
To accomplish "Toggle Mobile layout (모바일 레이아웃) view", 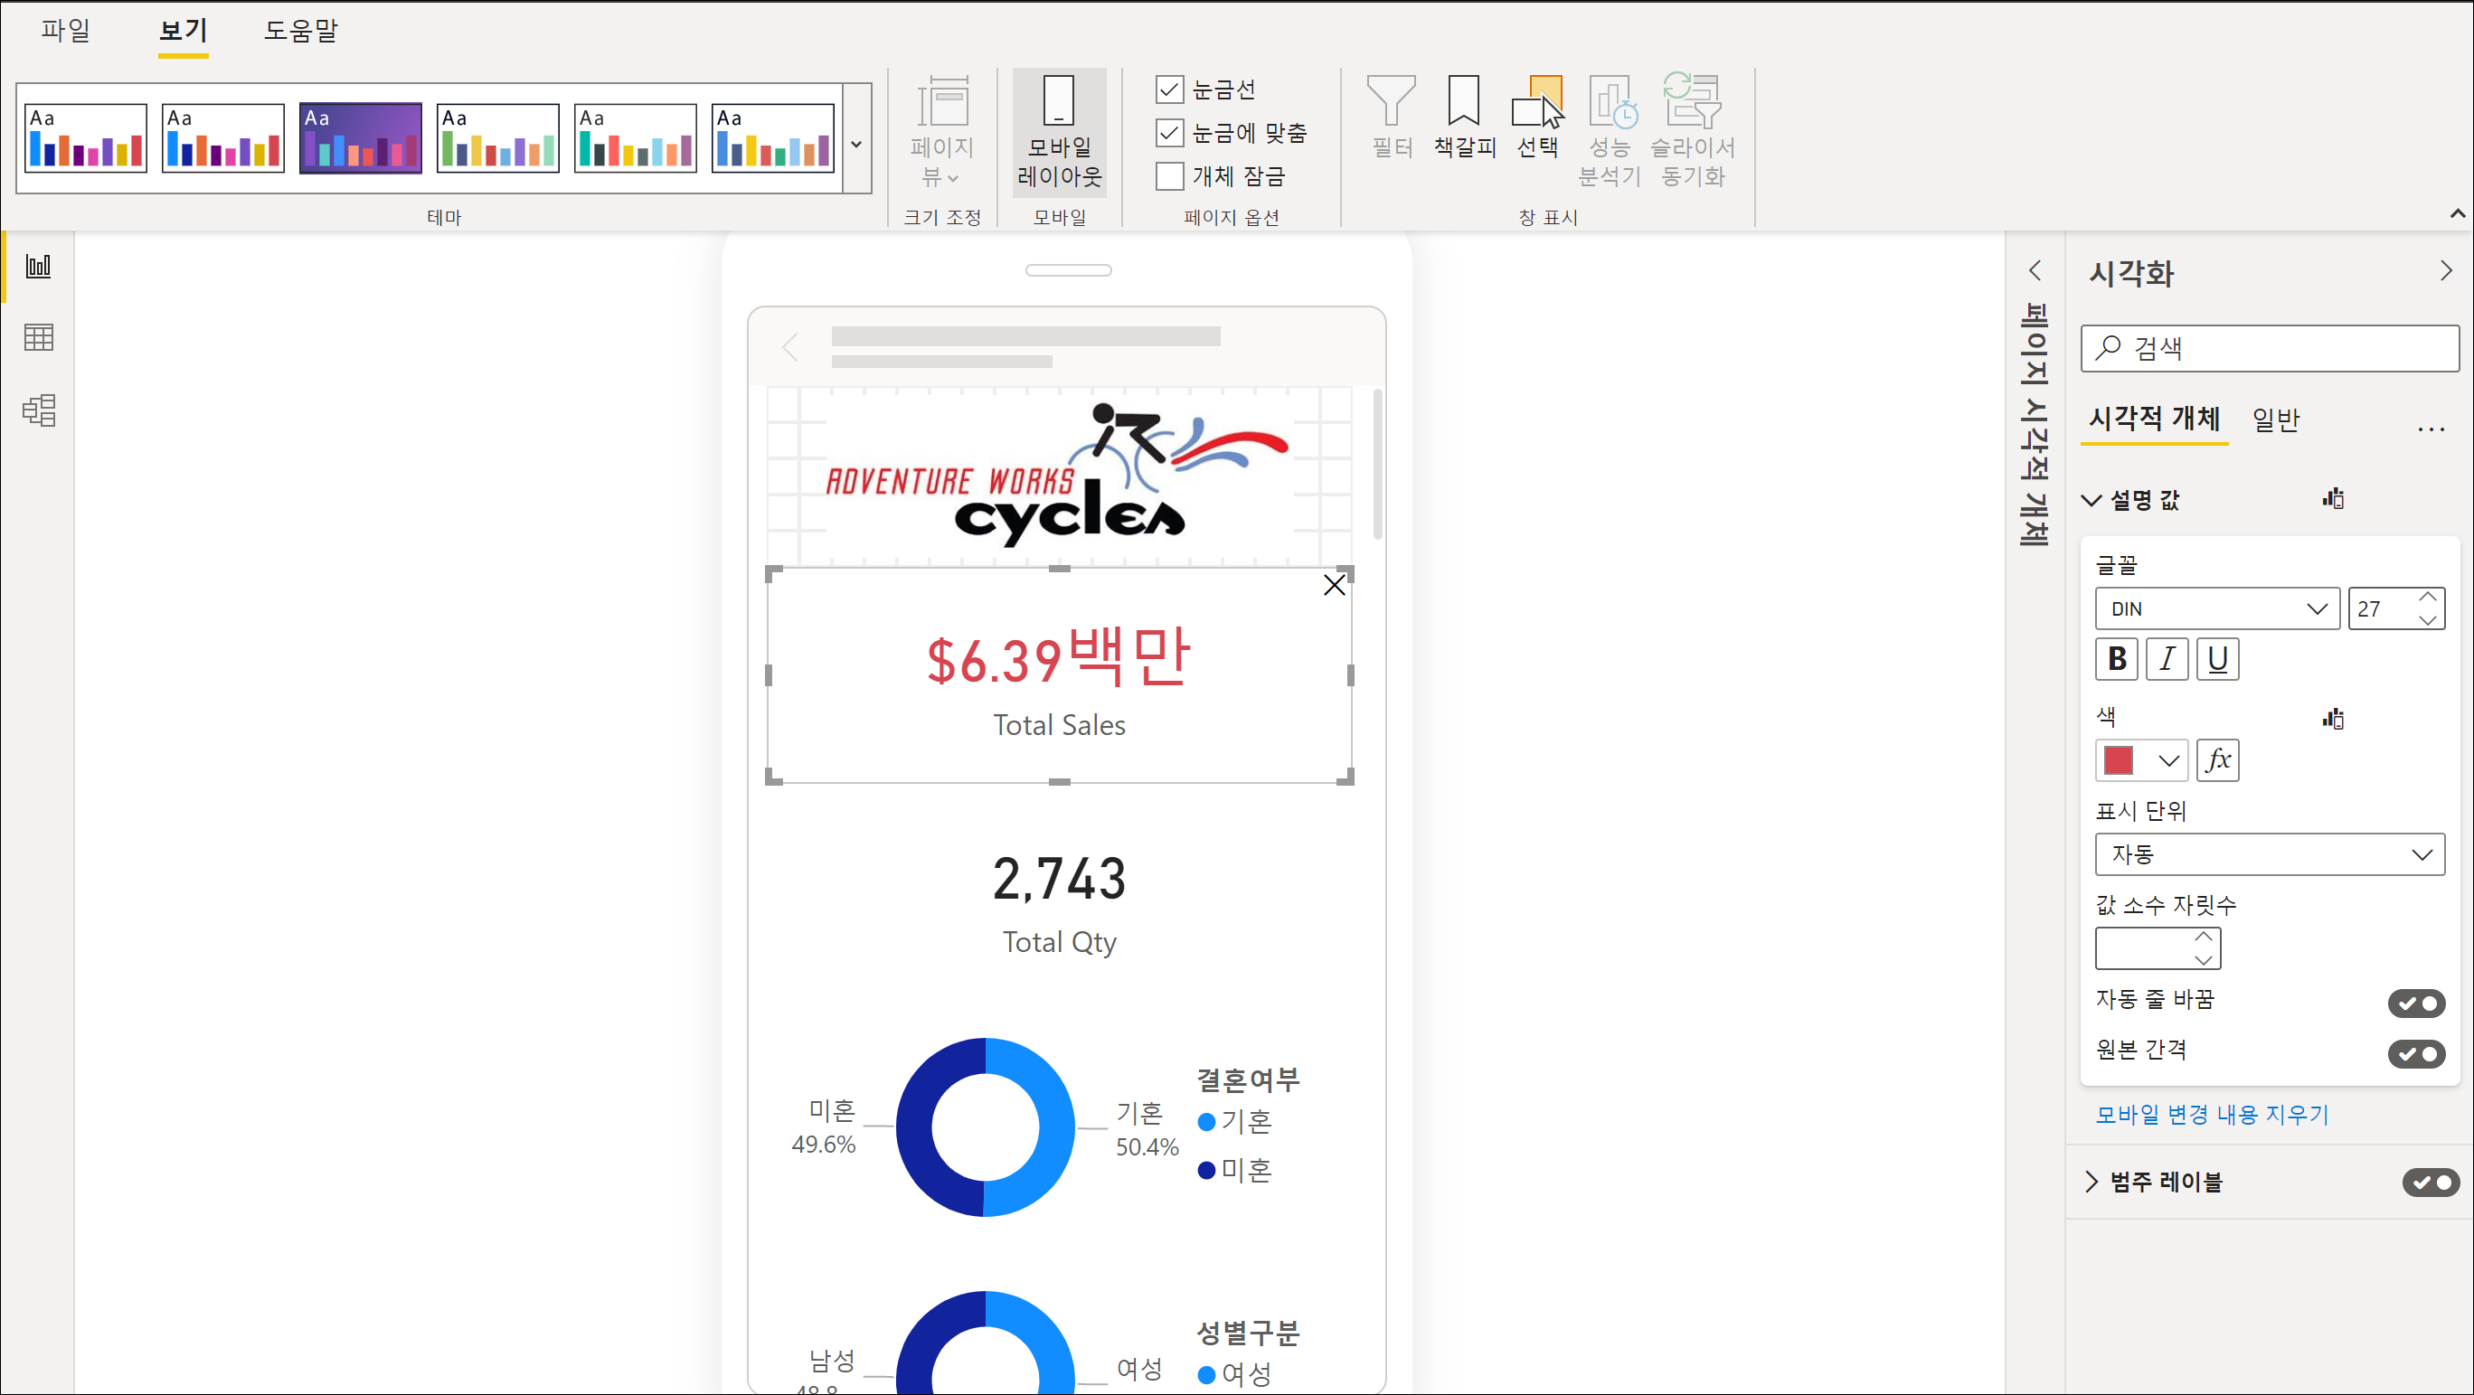I will [x=1060, y=133].
